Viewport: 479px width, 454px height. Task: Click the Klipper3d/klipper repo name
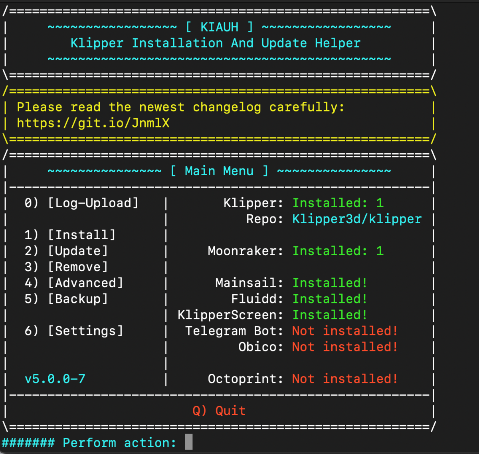(x=357, y=219)
